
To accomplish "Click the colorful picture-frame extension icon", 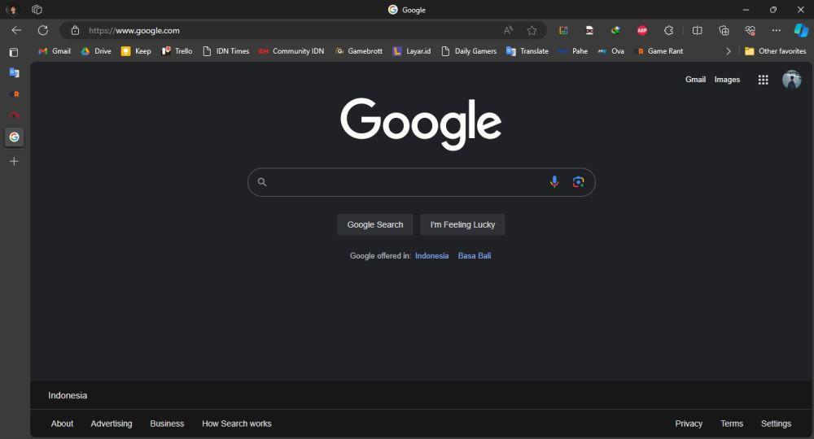I will (563, 31).
